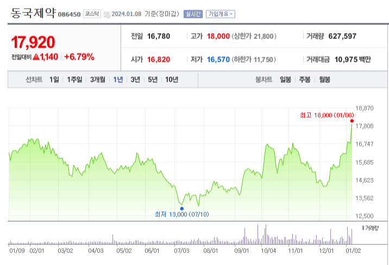Click the 07/03 date axis label

pyautogui.click(x=181, y=251)
